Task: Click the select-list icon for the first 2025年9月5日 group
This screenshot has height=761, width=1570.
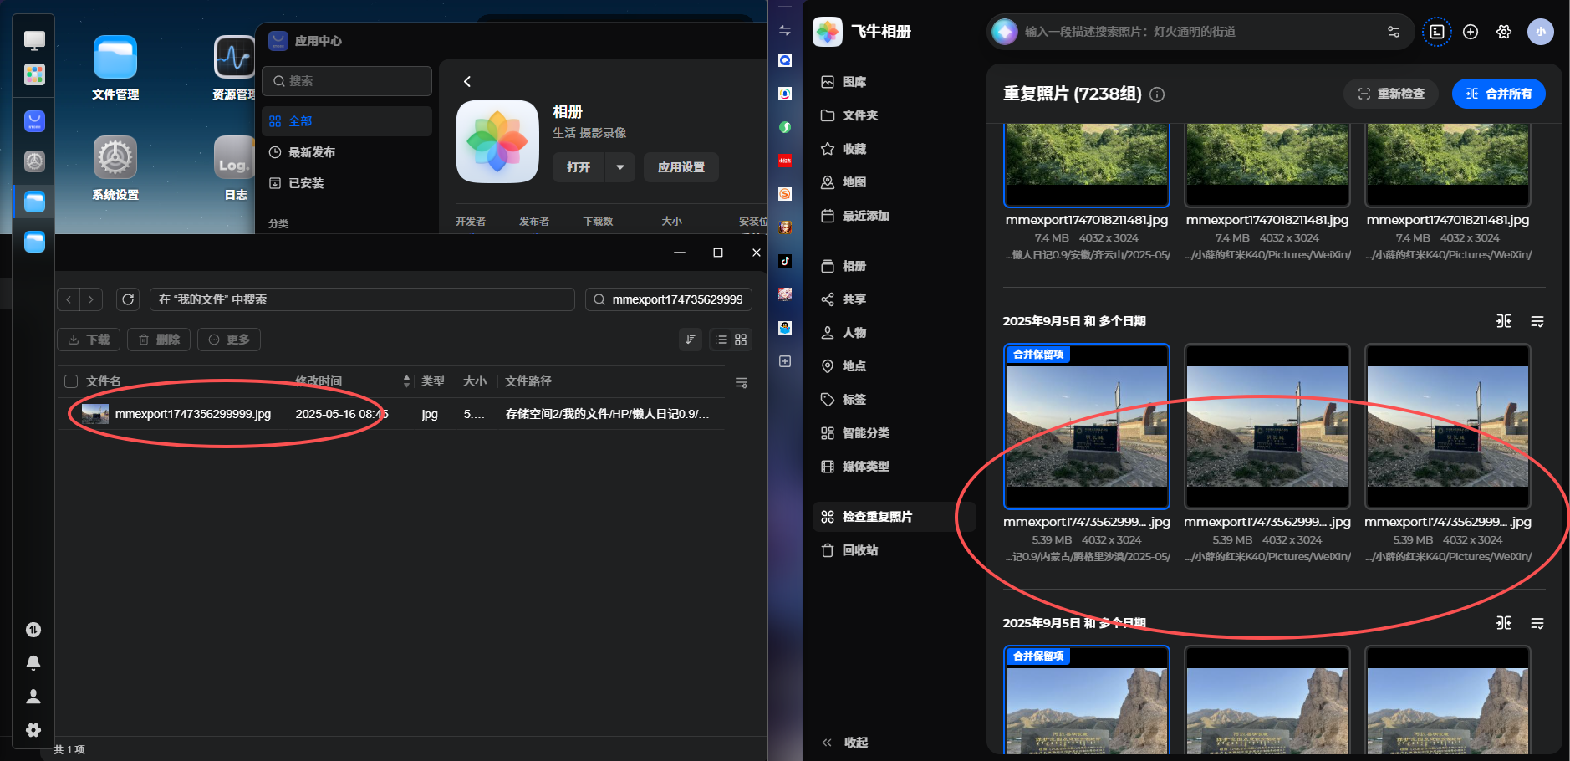Action: (1537, 321)
